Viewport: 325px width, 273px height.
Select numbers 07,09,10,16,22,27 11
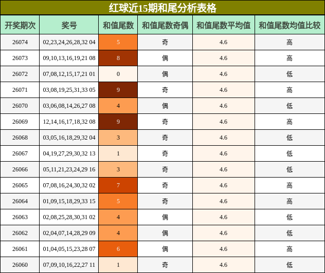pyautogui.click(x=69, y=265)
